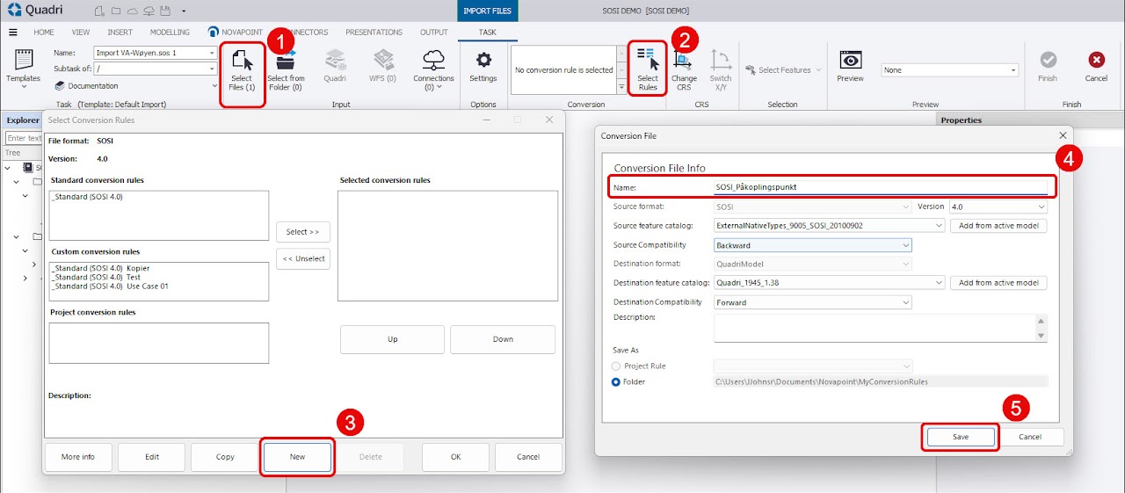Viewport: 1125px width, 493px height.
Task: Click source Add from active model button
Action: 999,226
